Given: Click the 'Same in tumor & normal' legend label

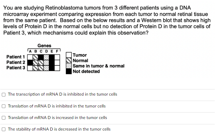Looking at the screenshot, I should pyautogui.click(x=99, y=66).
